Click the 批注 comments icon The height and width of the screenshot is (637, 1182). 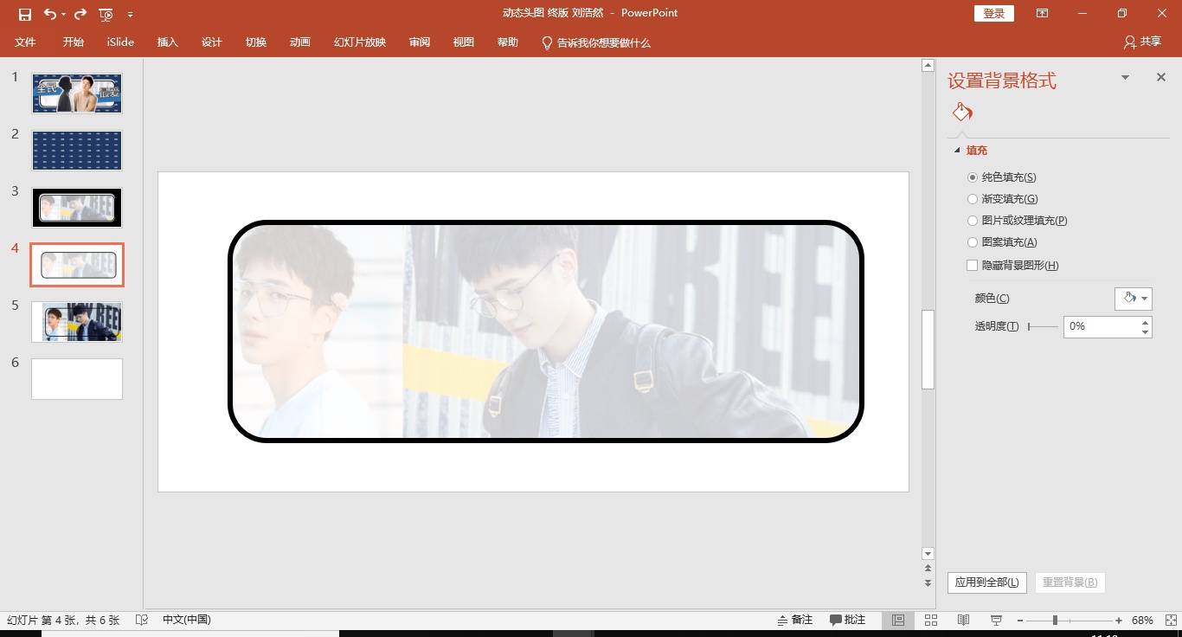click(x=849, y=620)
